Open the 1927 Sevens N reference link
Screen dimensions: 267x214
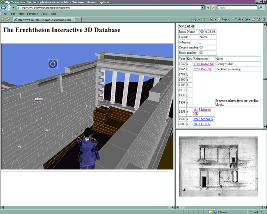coord(203,119)
